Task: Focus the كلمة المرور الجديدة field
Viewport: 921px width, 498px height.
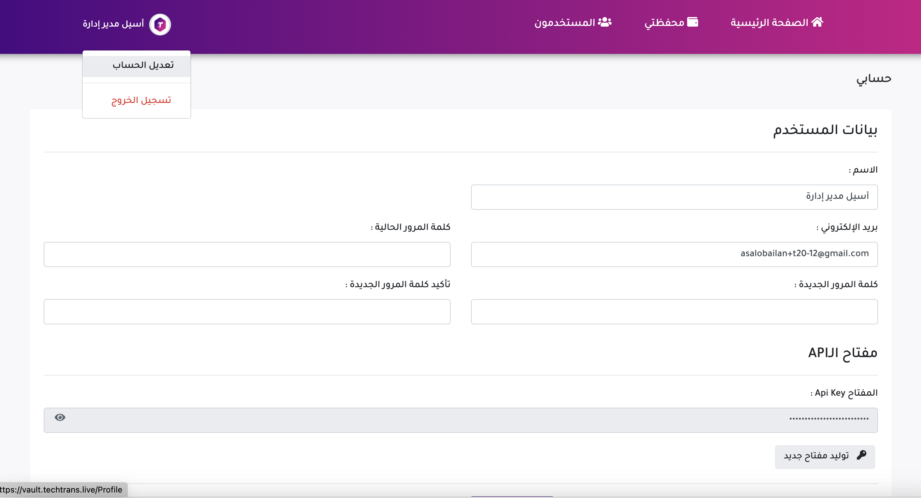Action: click(x=674, y=311)
